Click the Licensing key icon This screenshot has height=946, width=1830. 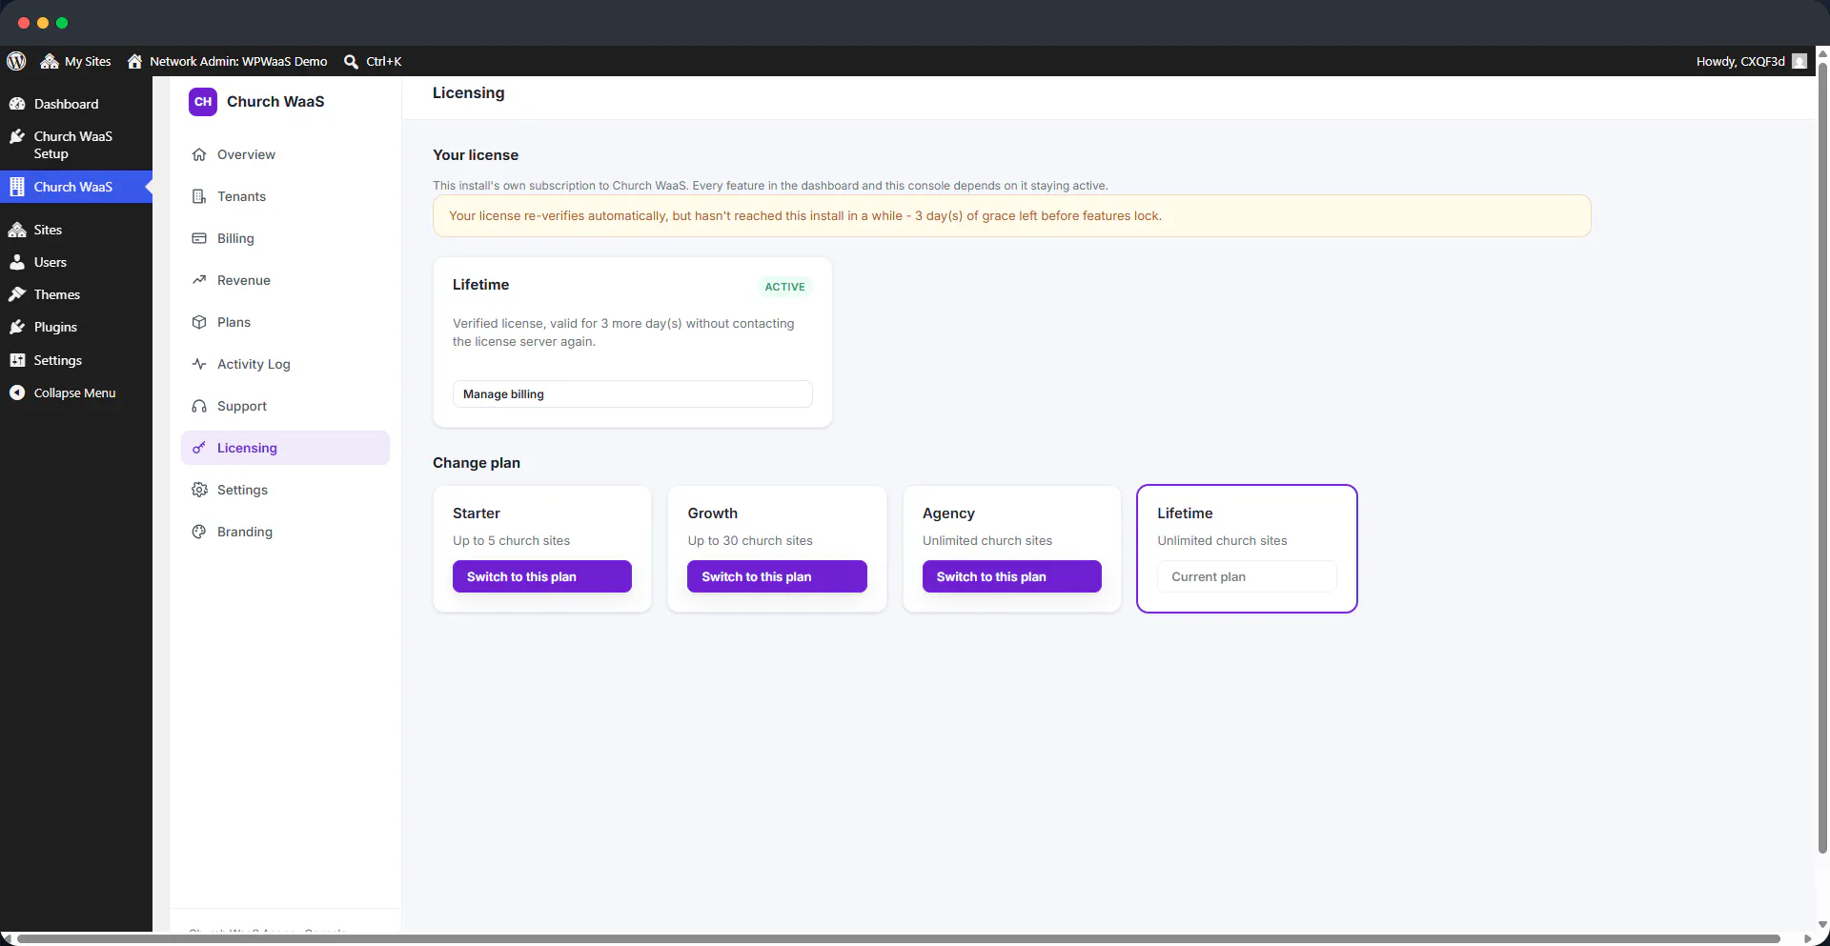click(x=199, y=448)
